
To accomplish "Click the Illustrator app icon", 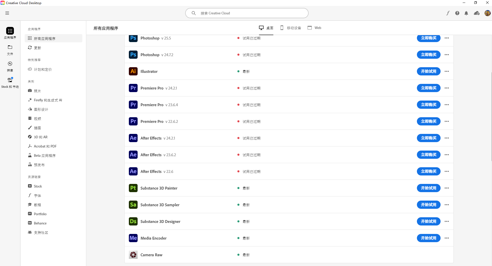I will [x=133, y=71].
